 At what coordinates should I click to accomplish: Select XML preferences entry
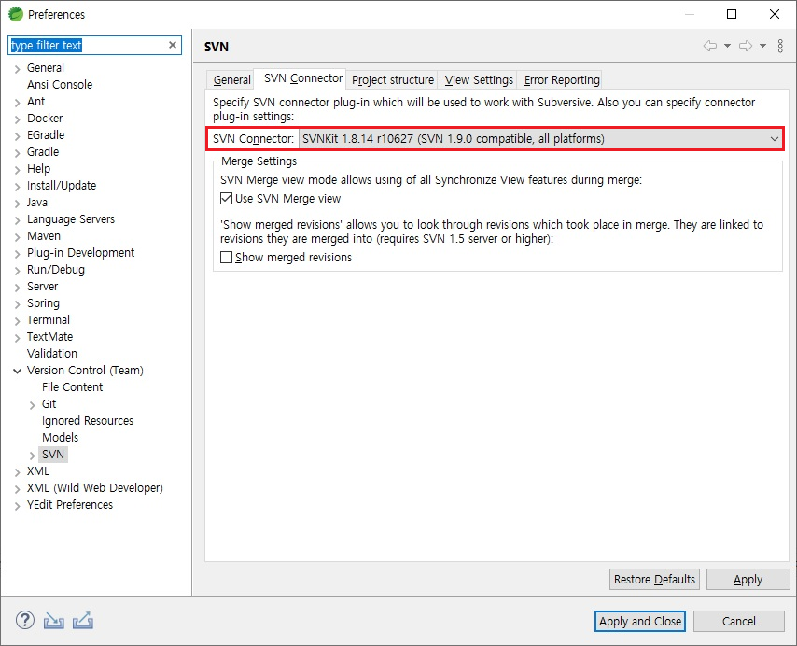point(38,470)
